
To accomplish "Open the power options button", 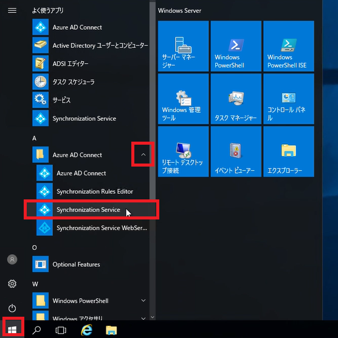I will [12, 308].
